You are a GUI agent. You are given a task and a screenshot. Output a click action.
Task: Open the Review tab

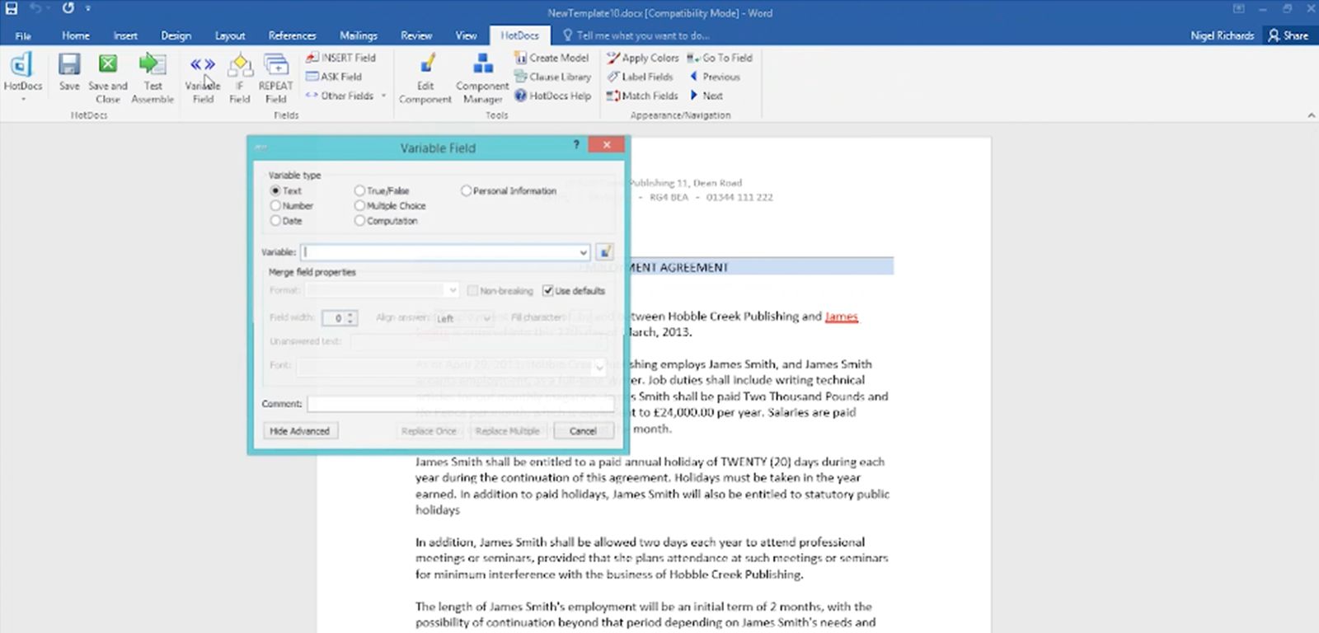(416, 35)
